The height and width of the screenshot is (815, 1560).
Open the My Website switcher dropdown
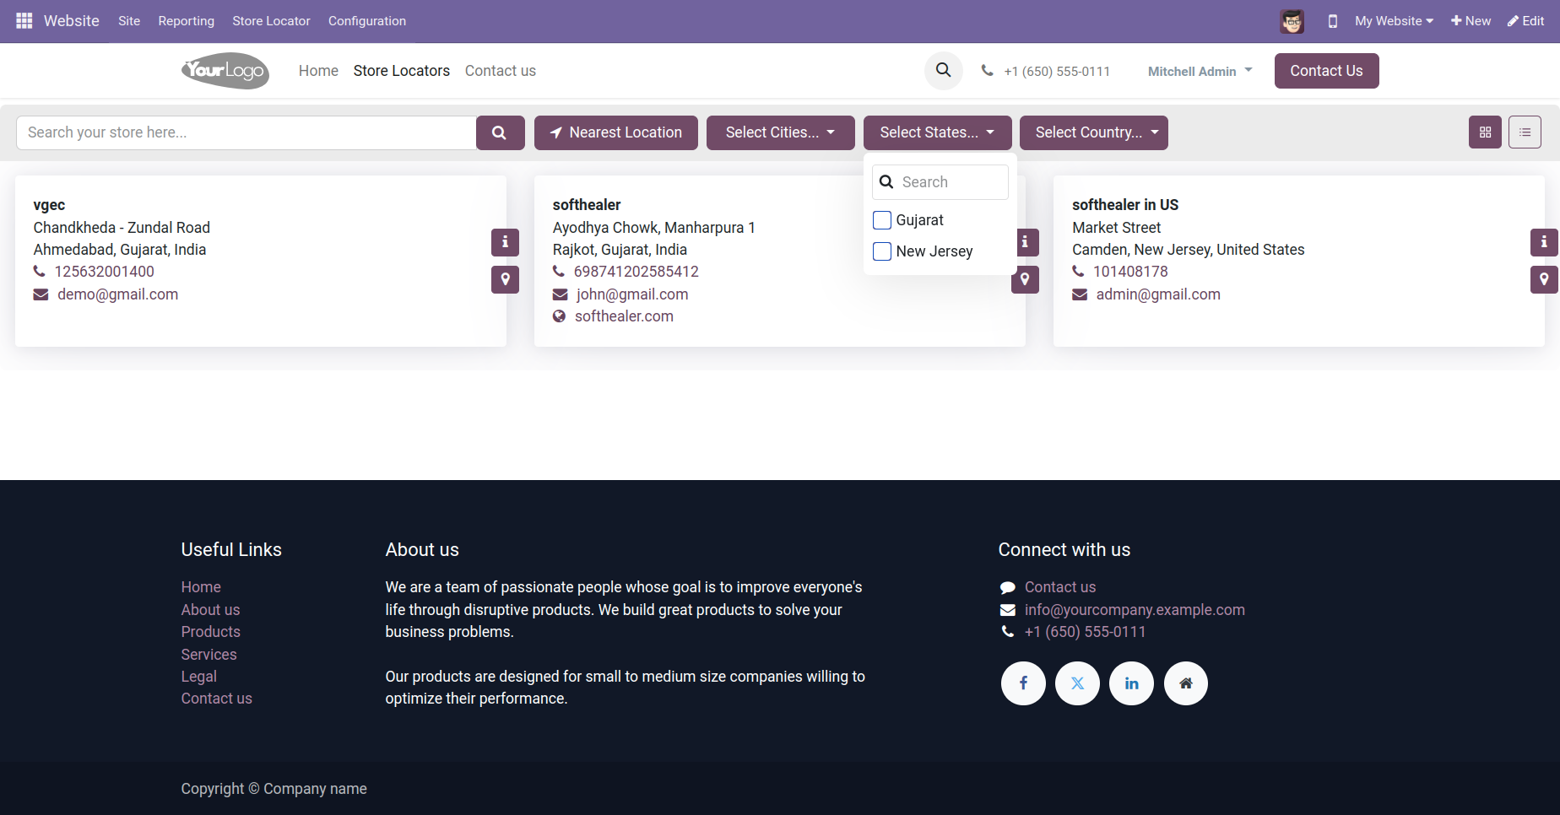[1394, 21]
